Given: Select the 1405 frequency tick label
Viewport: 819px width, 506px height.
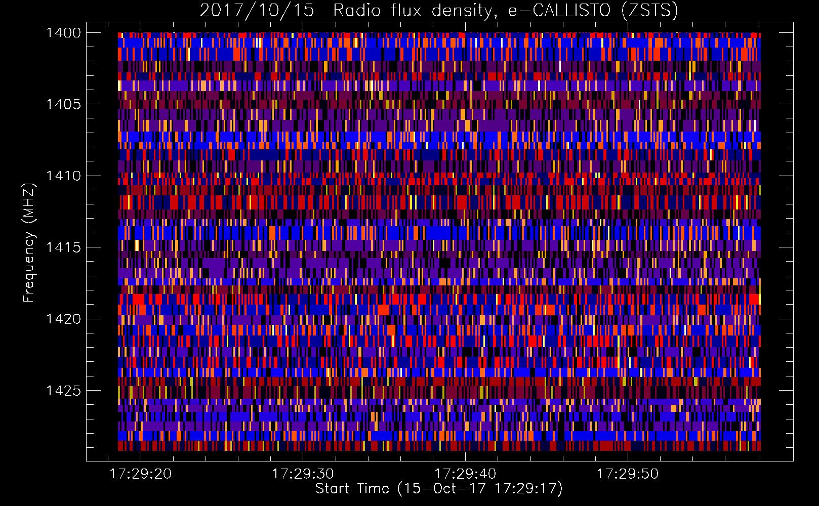Looking at the screenshot, I should pyautogui.click(x=63, y=104).
